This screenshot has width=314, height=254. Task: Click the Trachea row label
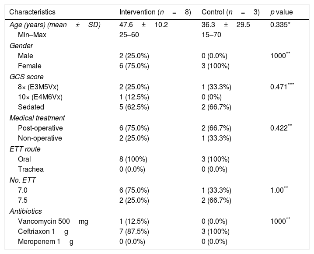[x=31, y=169]
